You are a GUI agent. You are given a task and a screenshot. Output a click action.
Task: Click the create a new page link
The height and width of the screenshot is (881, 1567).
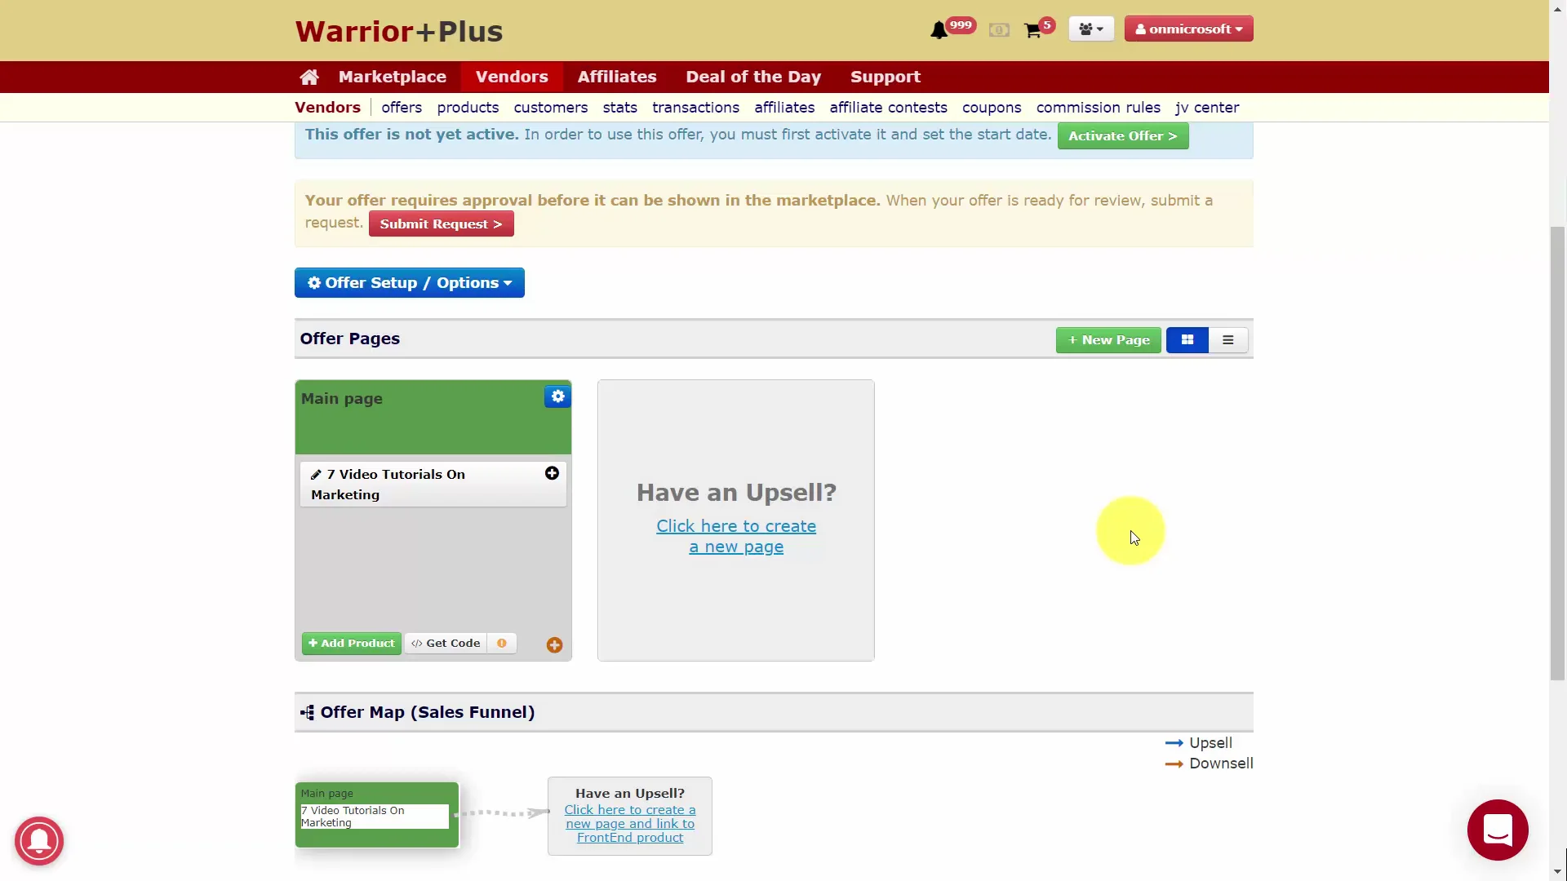coord(735,537)
